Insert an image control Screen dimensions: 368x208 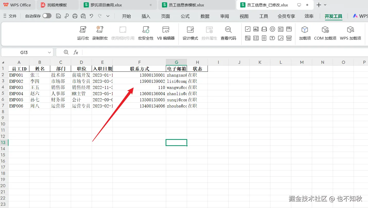281,38
